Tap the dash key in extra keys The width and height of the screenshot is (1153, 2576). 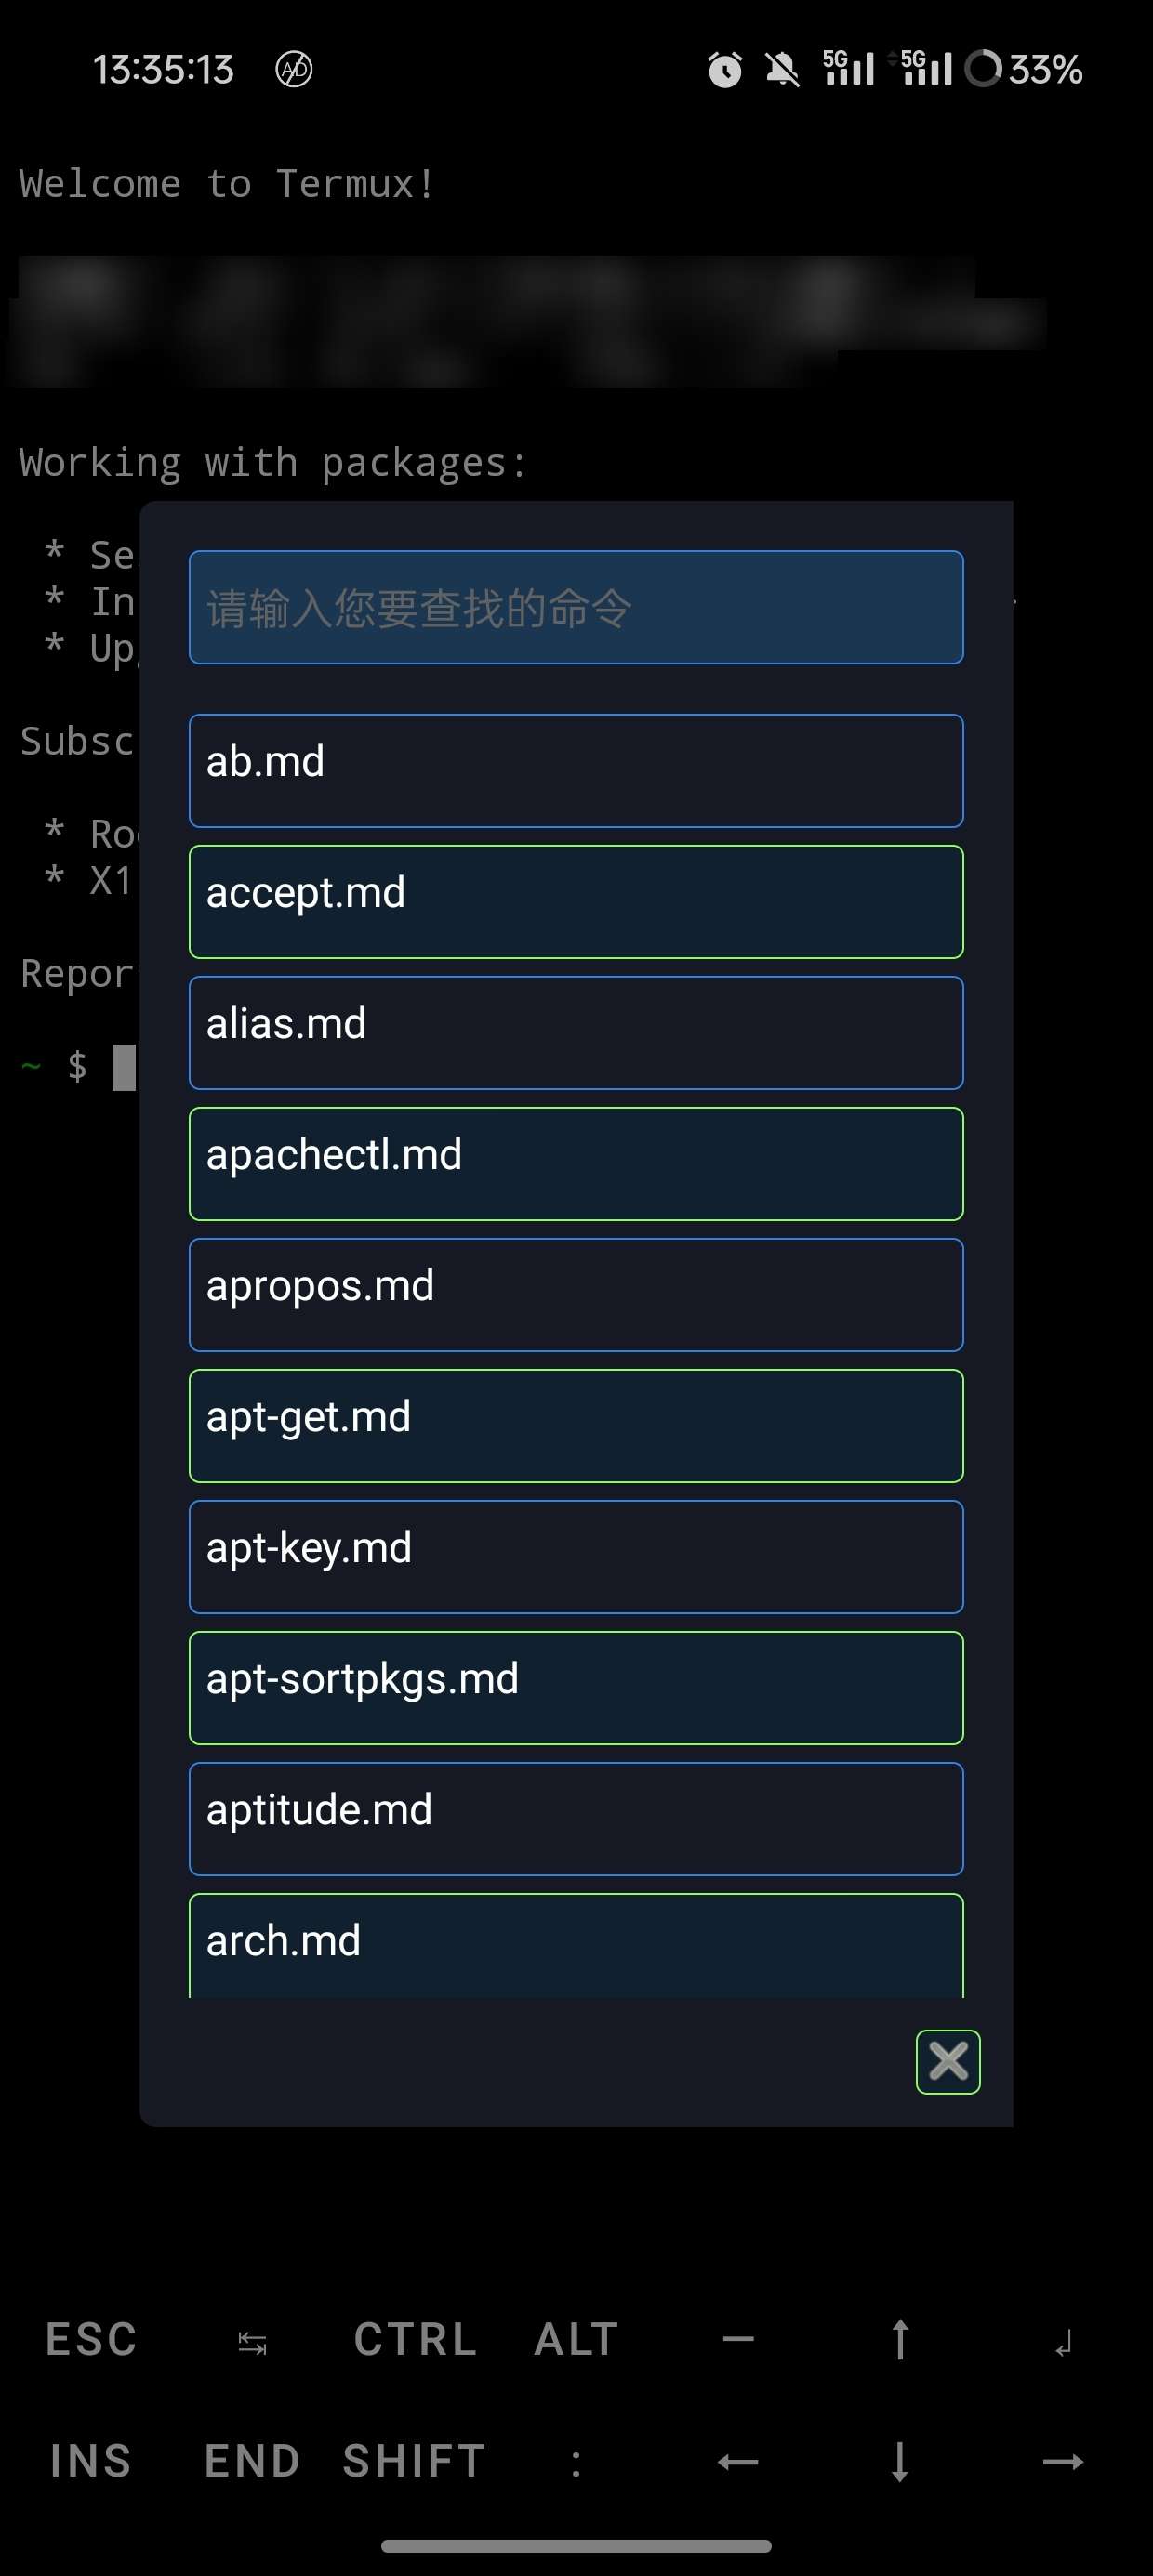737,2339
